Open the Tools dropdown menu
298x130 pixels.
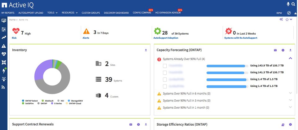52,13
